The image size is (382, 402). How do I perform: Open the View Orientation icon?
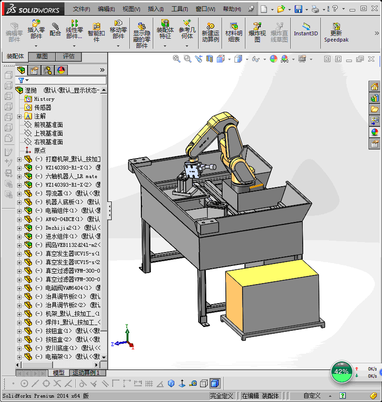tap(221, 59)
